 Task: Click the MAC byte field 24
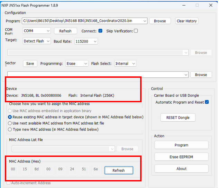point(73,170)
